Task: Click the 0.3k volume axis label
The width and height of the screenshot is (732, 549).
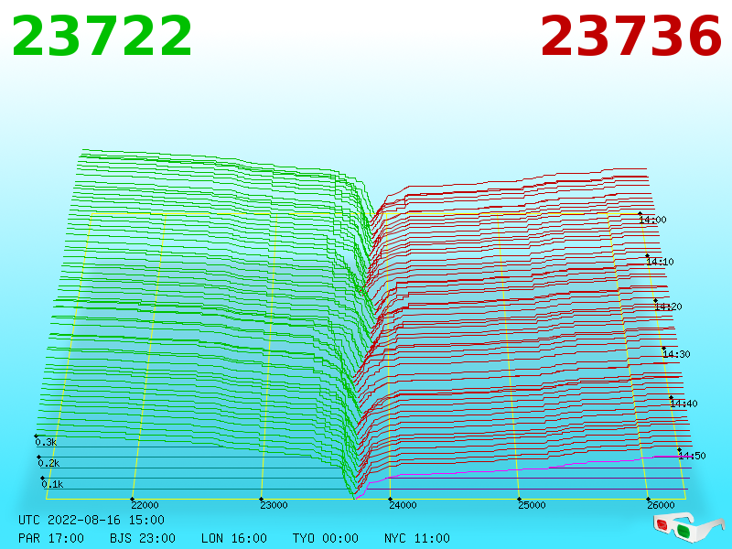Action: pyautogui.click(x=47, y=442)
